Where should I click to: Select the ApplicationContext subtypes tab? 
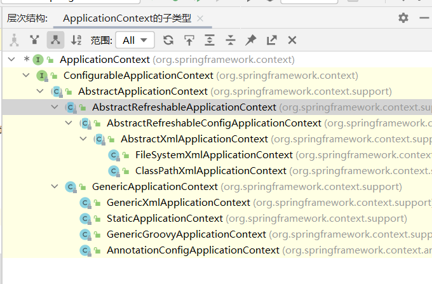(x=127, y=18)
